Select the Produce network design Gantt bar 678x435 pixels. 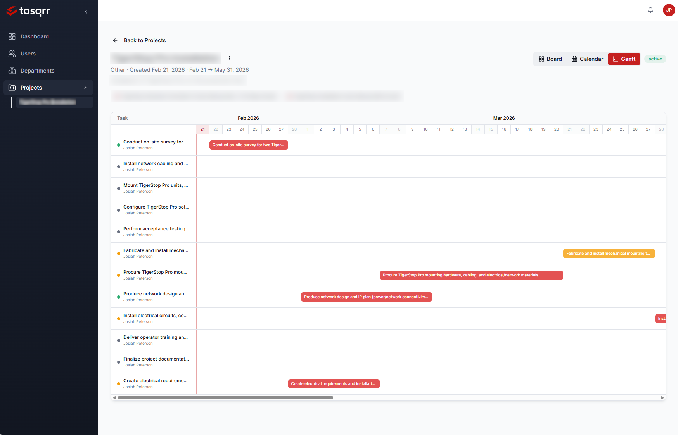(x=366, y=297)
